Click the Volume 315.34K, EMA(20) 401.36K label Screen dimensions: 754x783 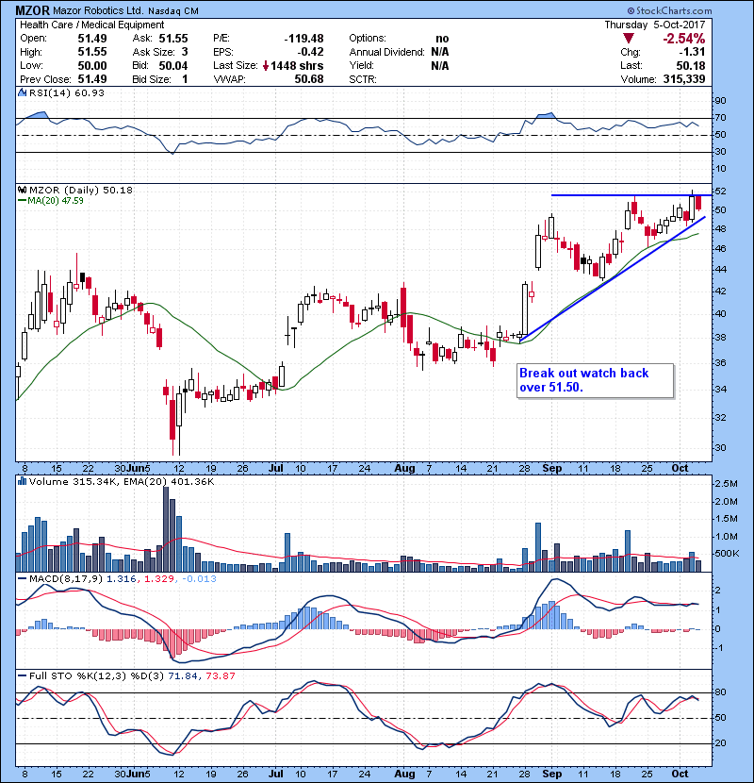pyautogui.click(x=122, y=482)
